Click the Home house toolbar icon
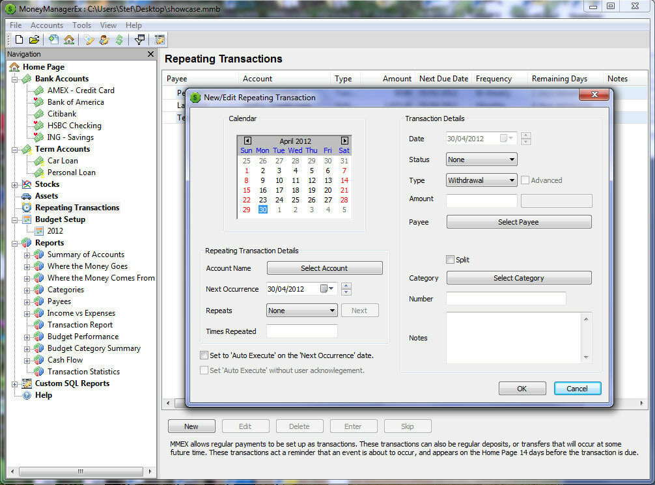Image resolution: width=655 pixels, height=485 pixels. click(x=69, y=40)
